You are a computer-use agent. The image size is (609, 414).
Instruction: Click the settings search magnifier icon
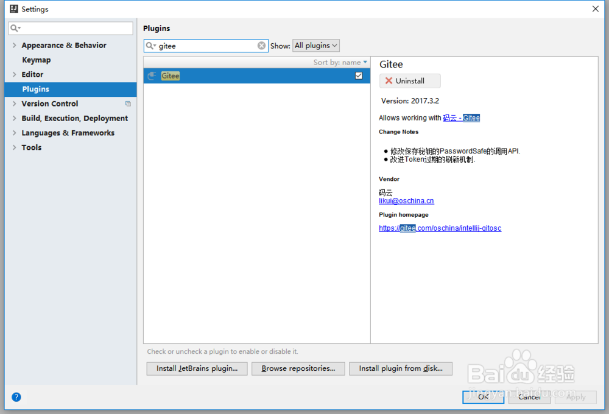[x=15, y=28]
